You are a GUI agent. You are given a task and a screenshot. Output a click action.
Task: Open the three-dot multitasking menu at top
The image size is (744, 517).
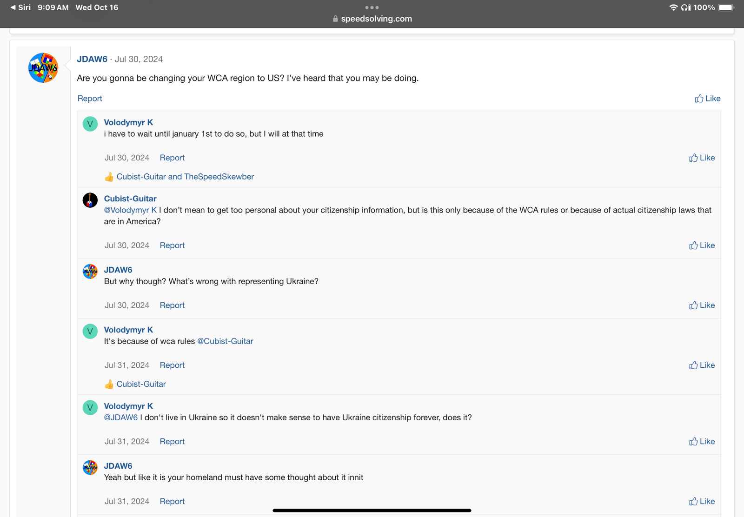coord(372,7)
